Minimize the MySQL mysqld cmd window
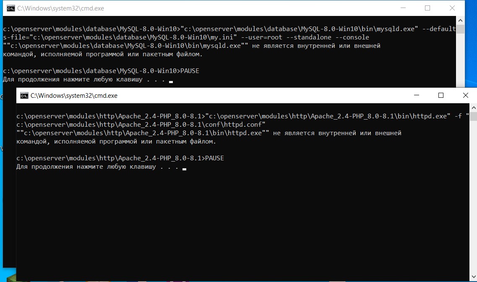 coord(402,8)
